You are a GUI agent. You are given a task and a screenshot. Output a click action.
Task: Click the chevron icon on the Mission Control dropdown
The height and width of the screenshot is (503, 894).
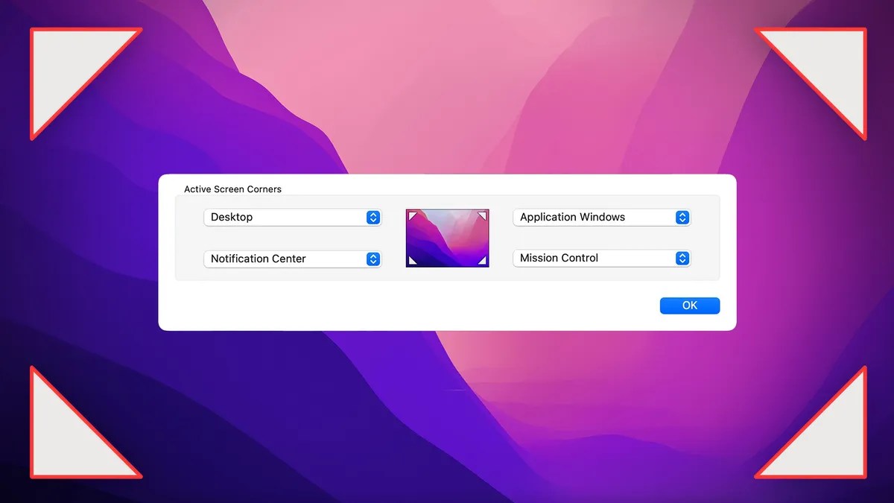[682, 258]
